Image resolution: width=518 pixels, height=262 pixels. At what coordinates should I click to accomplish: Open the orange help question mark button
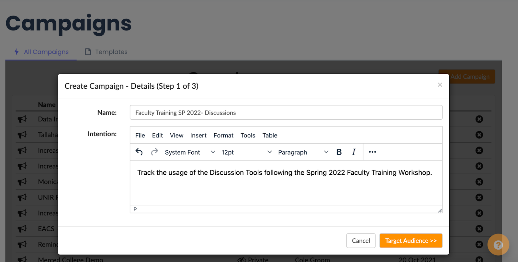tap(498, 245)
